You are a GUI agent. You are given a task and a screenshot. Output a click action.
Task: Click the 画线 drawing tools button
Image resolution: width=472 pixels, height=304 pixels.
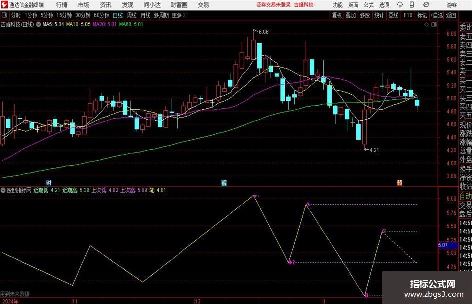coord(393,15)
